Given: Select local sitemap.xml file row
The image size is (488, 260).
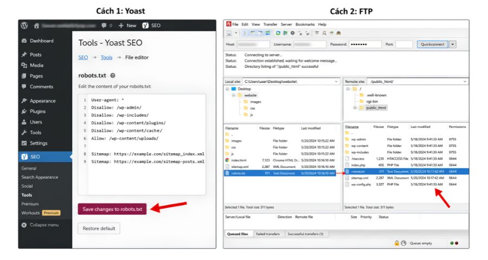Looking at the screenshot, I should (x=279, y=167).
